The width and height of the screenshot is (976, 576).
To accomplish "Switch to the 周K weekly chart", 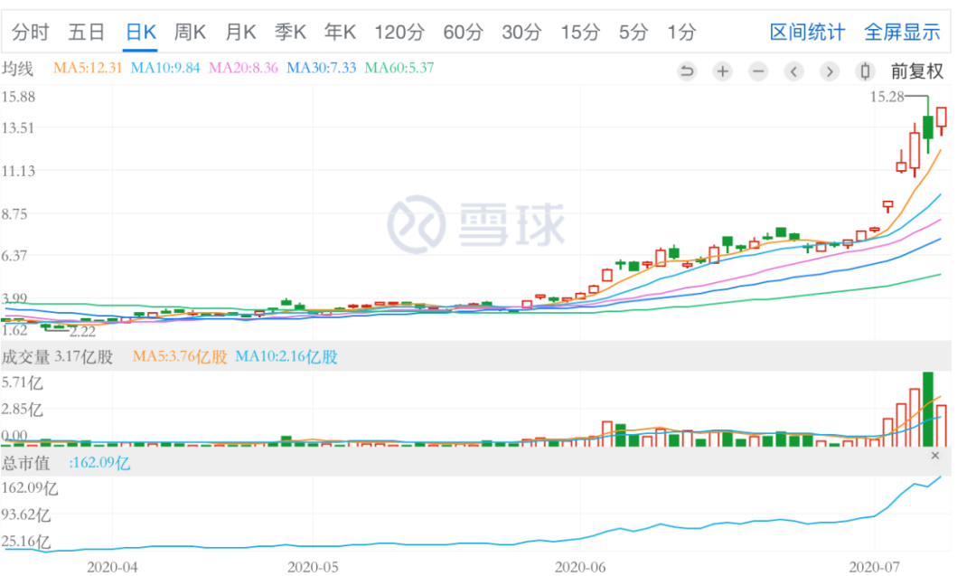I will pos(190,32).
